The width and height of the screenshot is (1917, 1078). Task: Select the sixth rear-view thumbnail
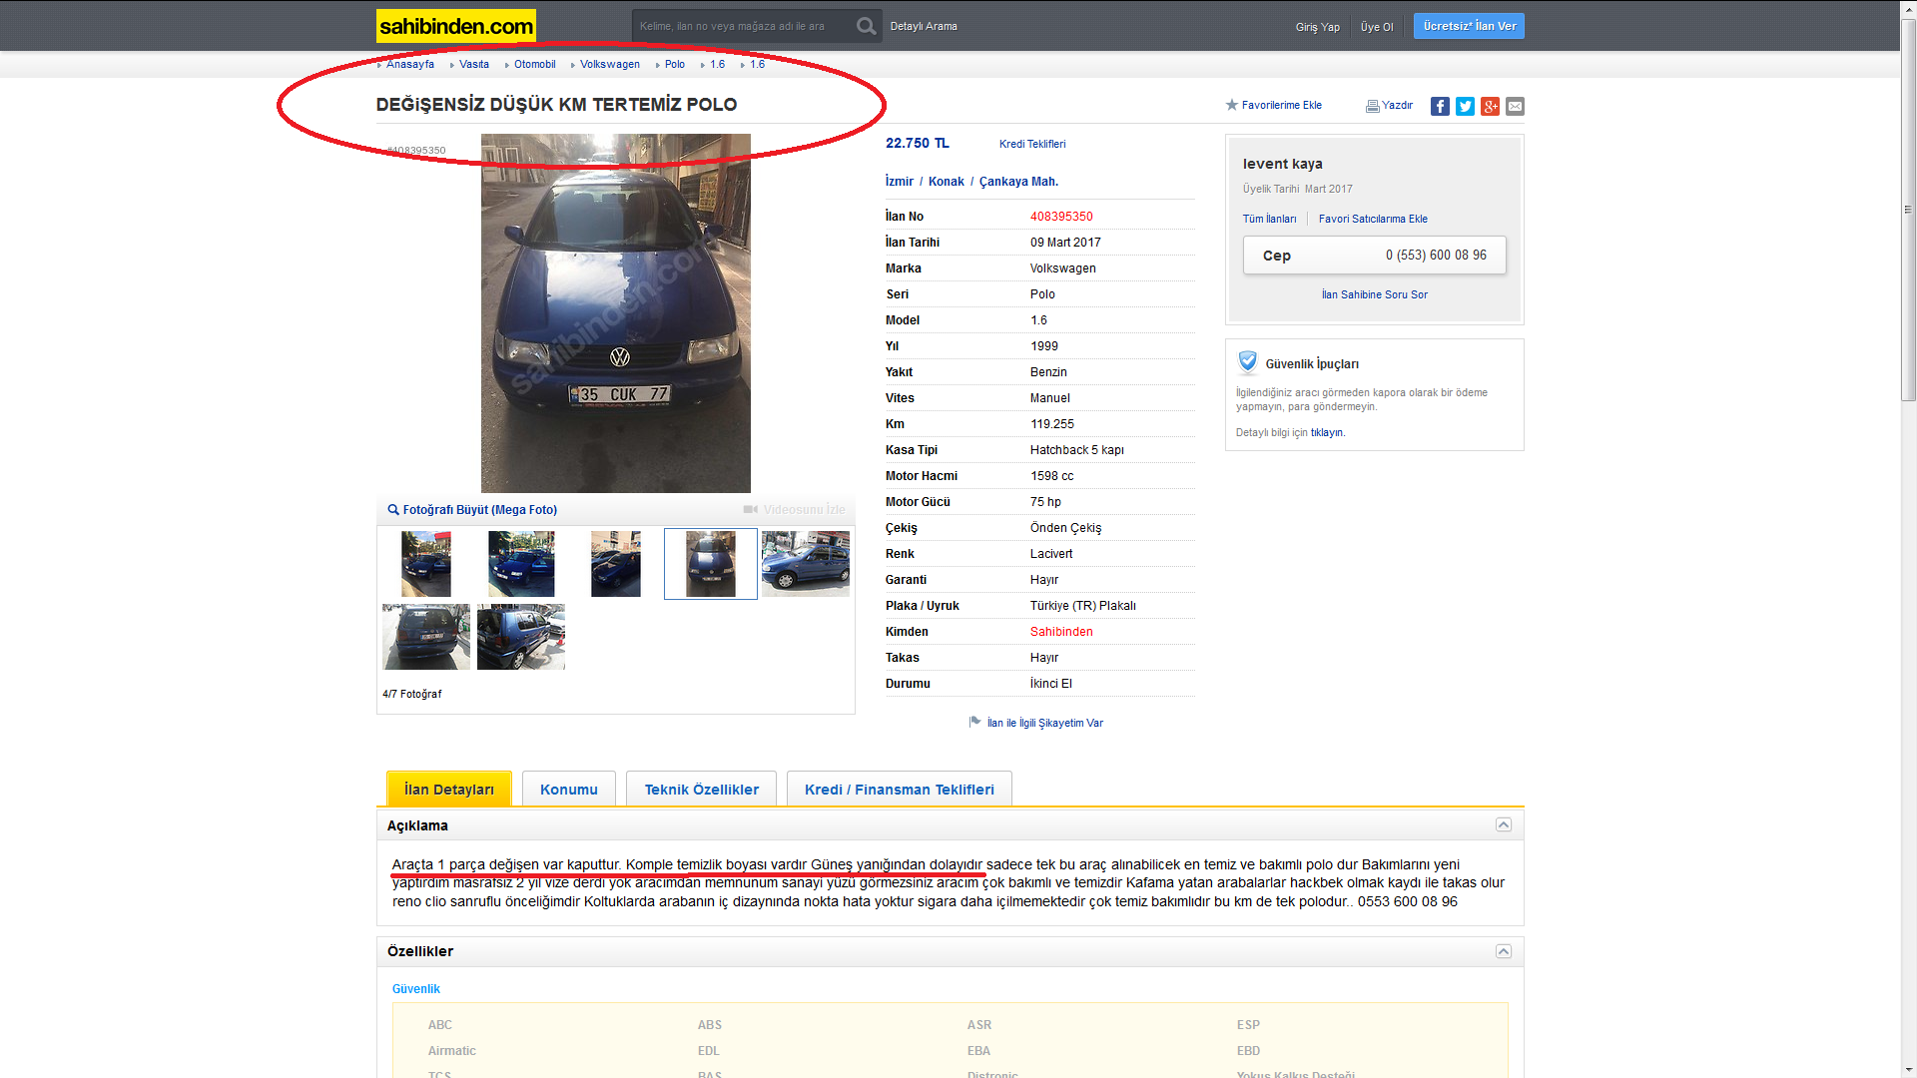[x=426, y=637]
